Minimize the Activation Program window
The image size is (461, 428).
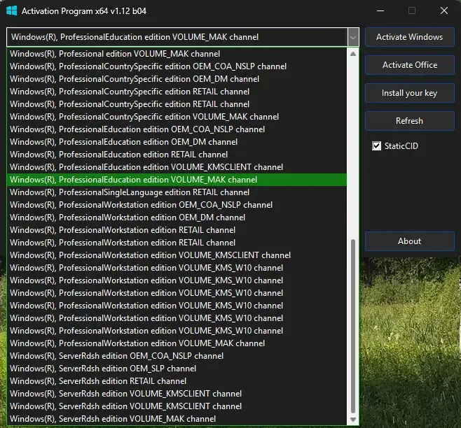(x=380, y=11)
